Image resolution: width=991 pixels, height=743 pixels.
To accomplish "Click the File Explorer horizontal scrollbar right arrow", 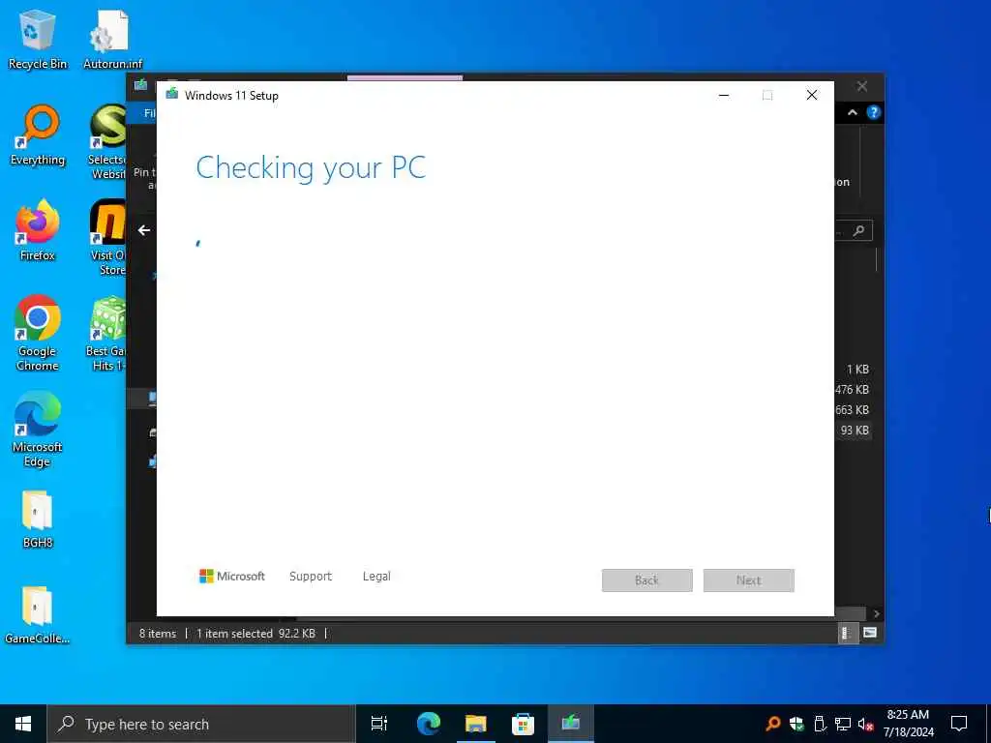I will (876, 613).
